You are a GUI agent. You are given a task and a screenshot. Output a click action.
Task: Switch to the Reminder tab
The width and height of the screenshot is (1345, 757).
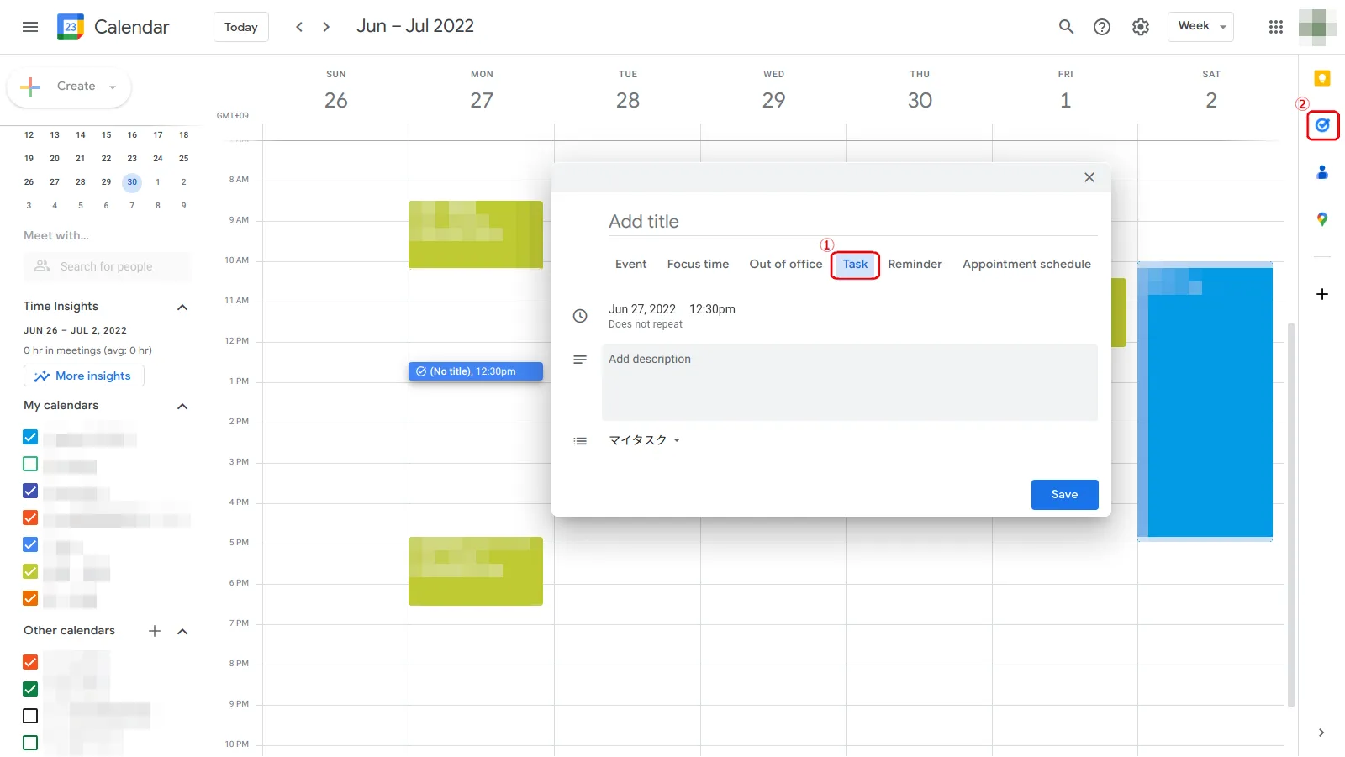click(915, 264)
